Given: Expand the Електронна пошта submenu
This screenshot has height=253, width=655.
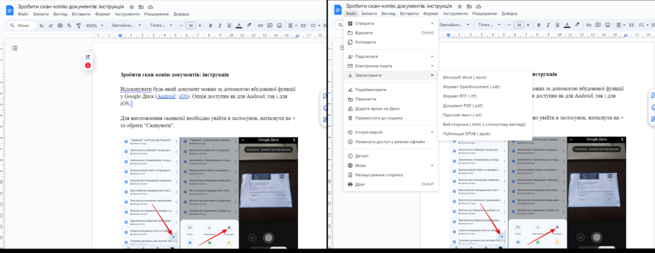Looking at the screenshot, I should (391, 66).
